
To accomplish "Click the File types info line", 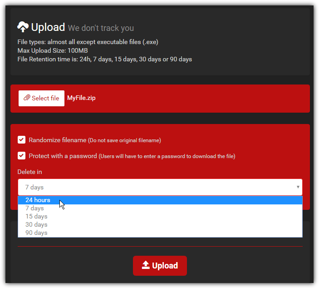I will (88, 42).
